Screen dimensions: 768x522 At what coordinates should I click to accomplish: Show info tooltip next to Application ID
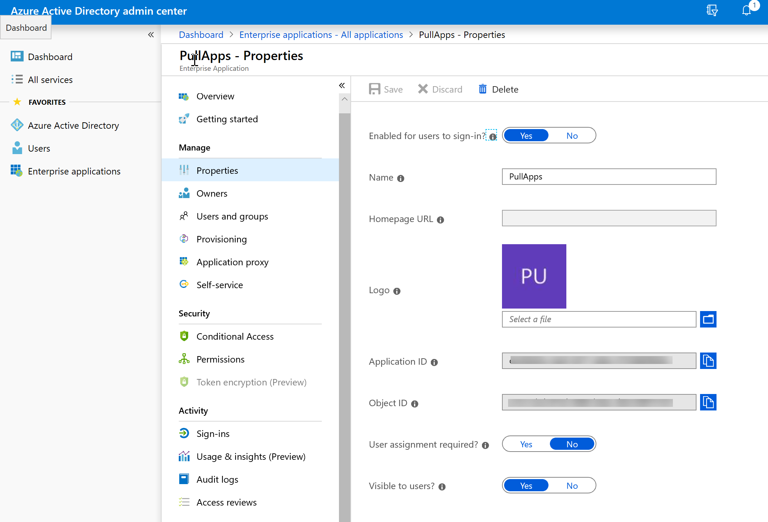(x=434, y=363)
